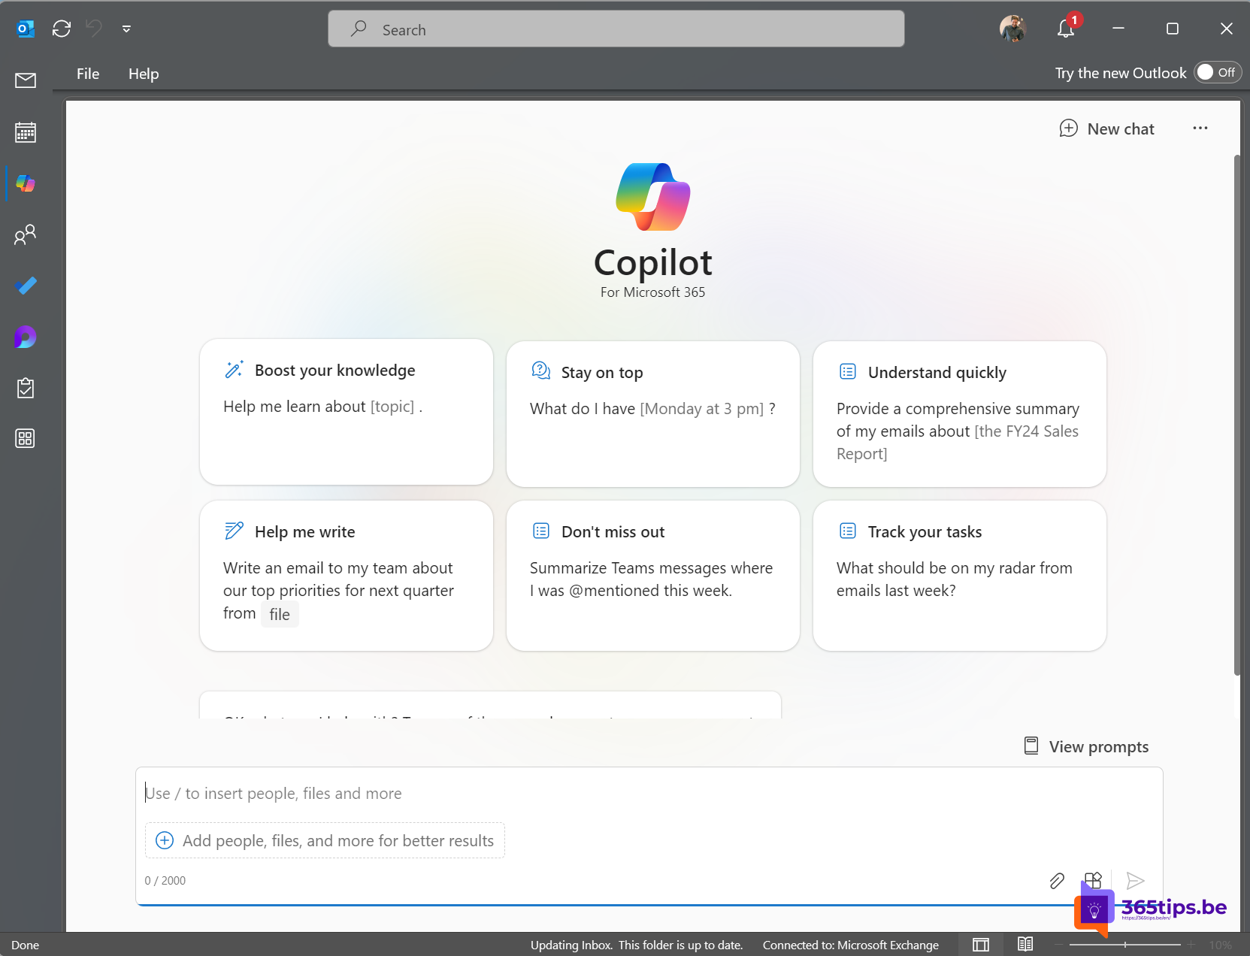
Task: Select the Track your tasks prompt card
Action: pos(960,576)
